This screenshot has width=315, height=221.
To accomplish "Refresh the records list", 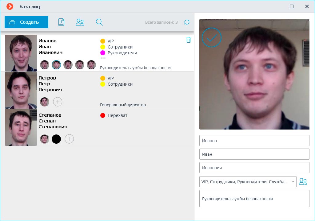I will pos(187,22).
